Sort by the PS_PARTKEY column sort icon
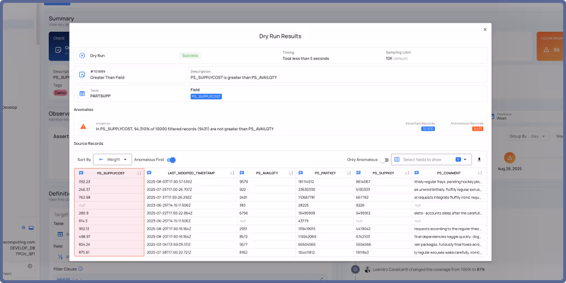The height and width of the screenshot is (283, 566). point(349,173)
